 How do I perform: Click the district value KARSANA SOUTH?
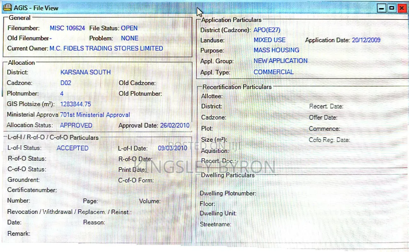[86, 72]
